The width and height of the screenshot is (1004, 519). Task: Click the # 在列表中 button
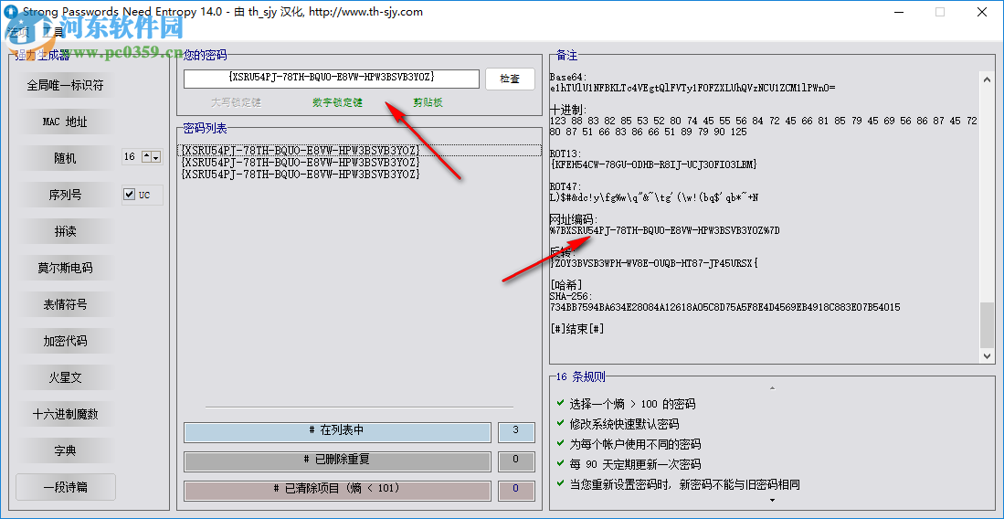[337, 432]
